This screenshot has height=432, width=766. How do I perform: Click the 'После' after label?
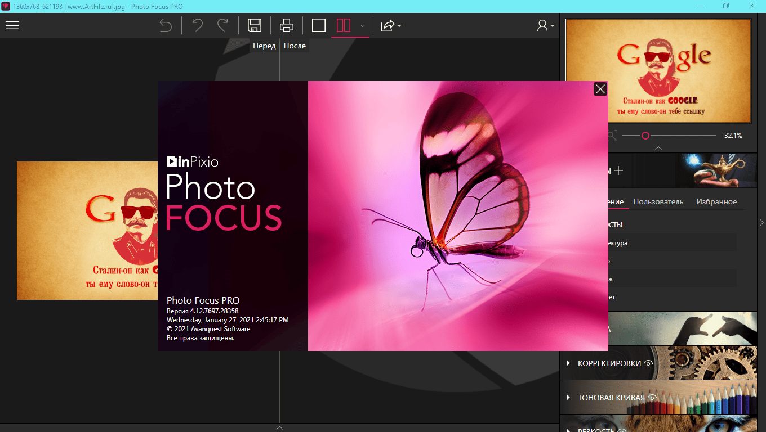point(295,46)
